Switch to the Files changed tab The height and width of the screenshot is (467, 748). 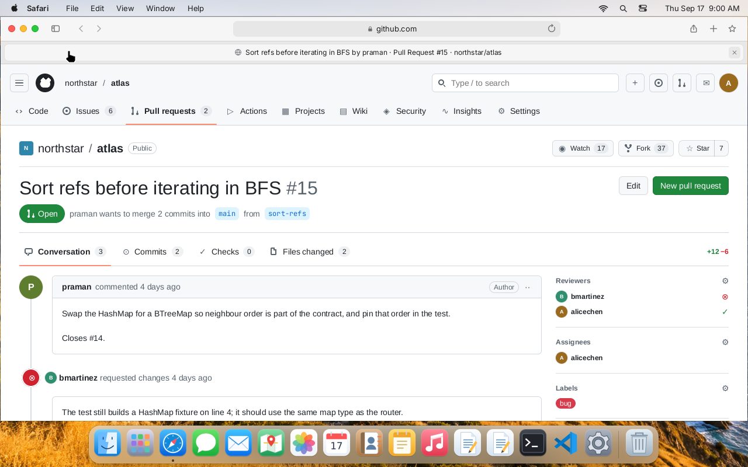310,252
